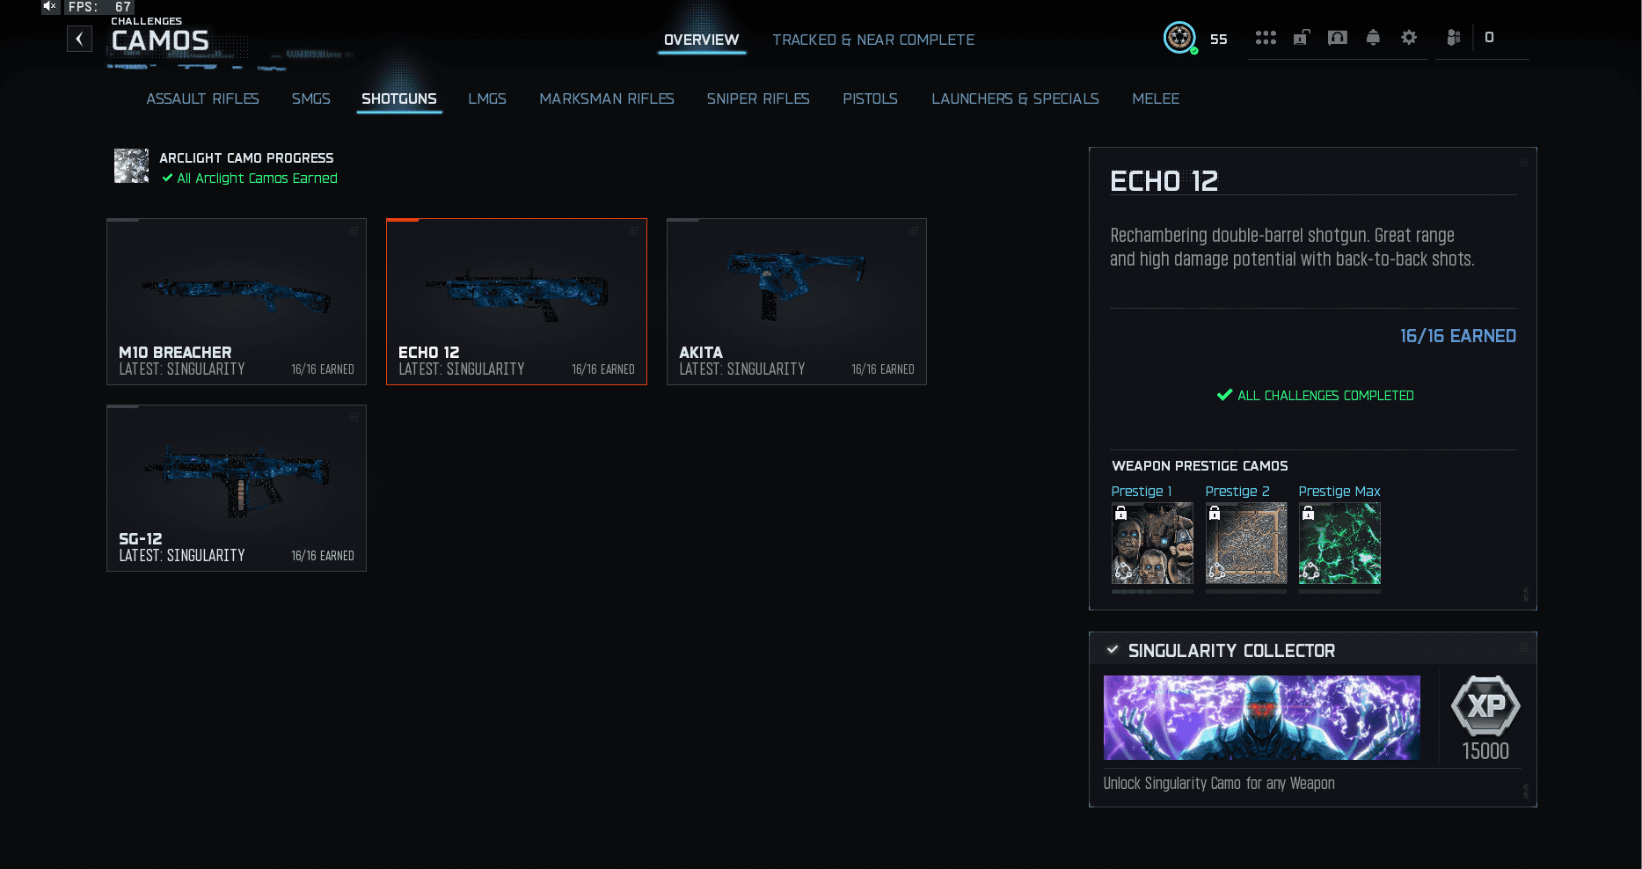This screenshot has height=869, width=1642.
Task: Select the Prestige Max locked camo
Action: pos(1339,543)
